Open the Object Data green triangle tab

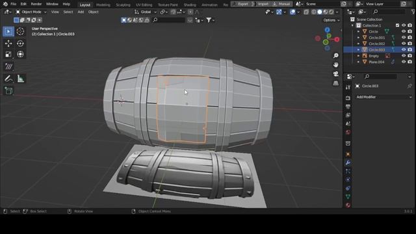click(348, 196)
